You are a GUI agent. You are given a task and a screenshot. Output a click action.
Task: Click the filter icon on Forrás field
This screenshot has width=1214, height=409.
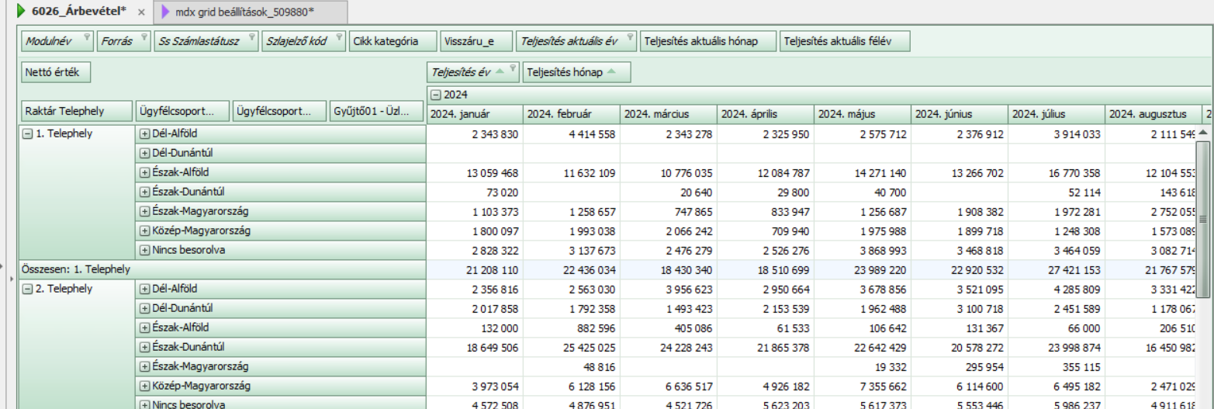click(x=144, y=37)
